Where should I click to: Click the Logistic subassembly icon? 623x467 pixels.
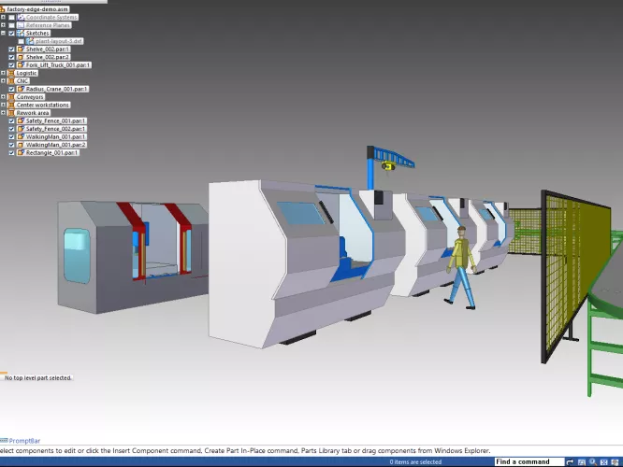tap(11, 73)
